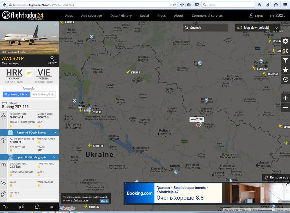Click the map Search field
This screenshot has width=290, height=213.
(206, 28)
